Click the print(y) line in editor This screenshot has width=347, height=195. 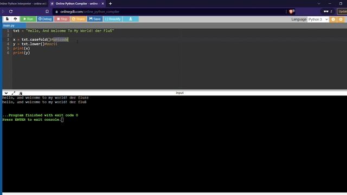[x=21, y=53]
